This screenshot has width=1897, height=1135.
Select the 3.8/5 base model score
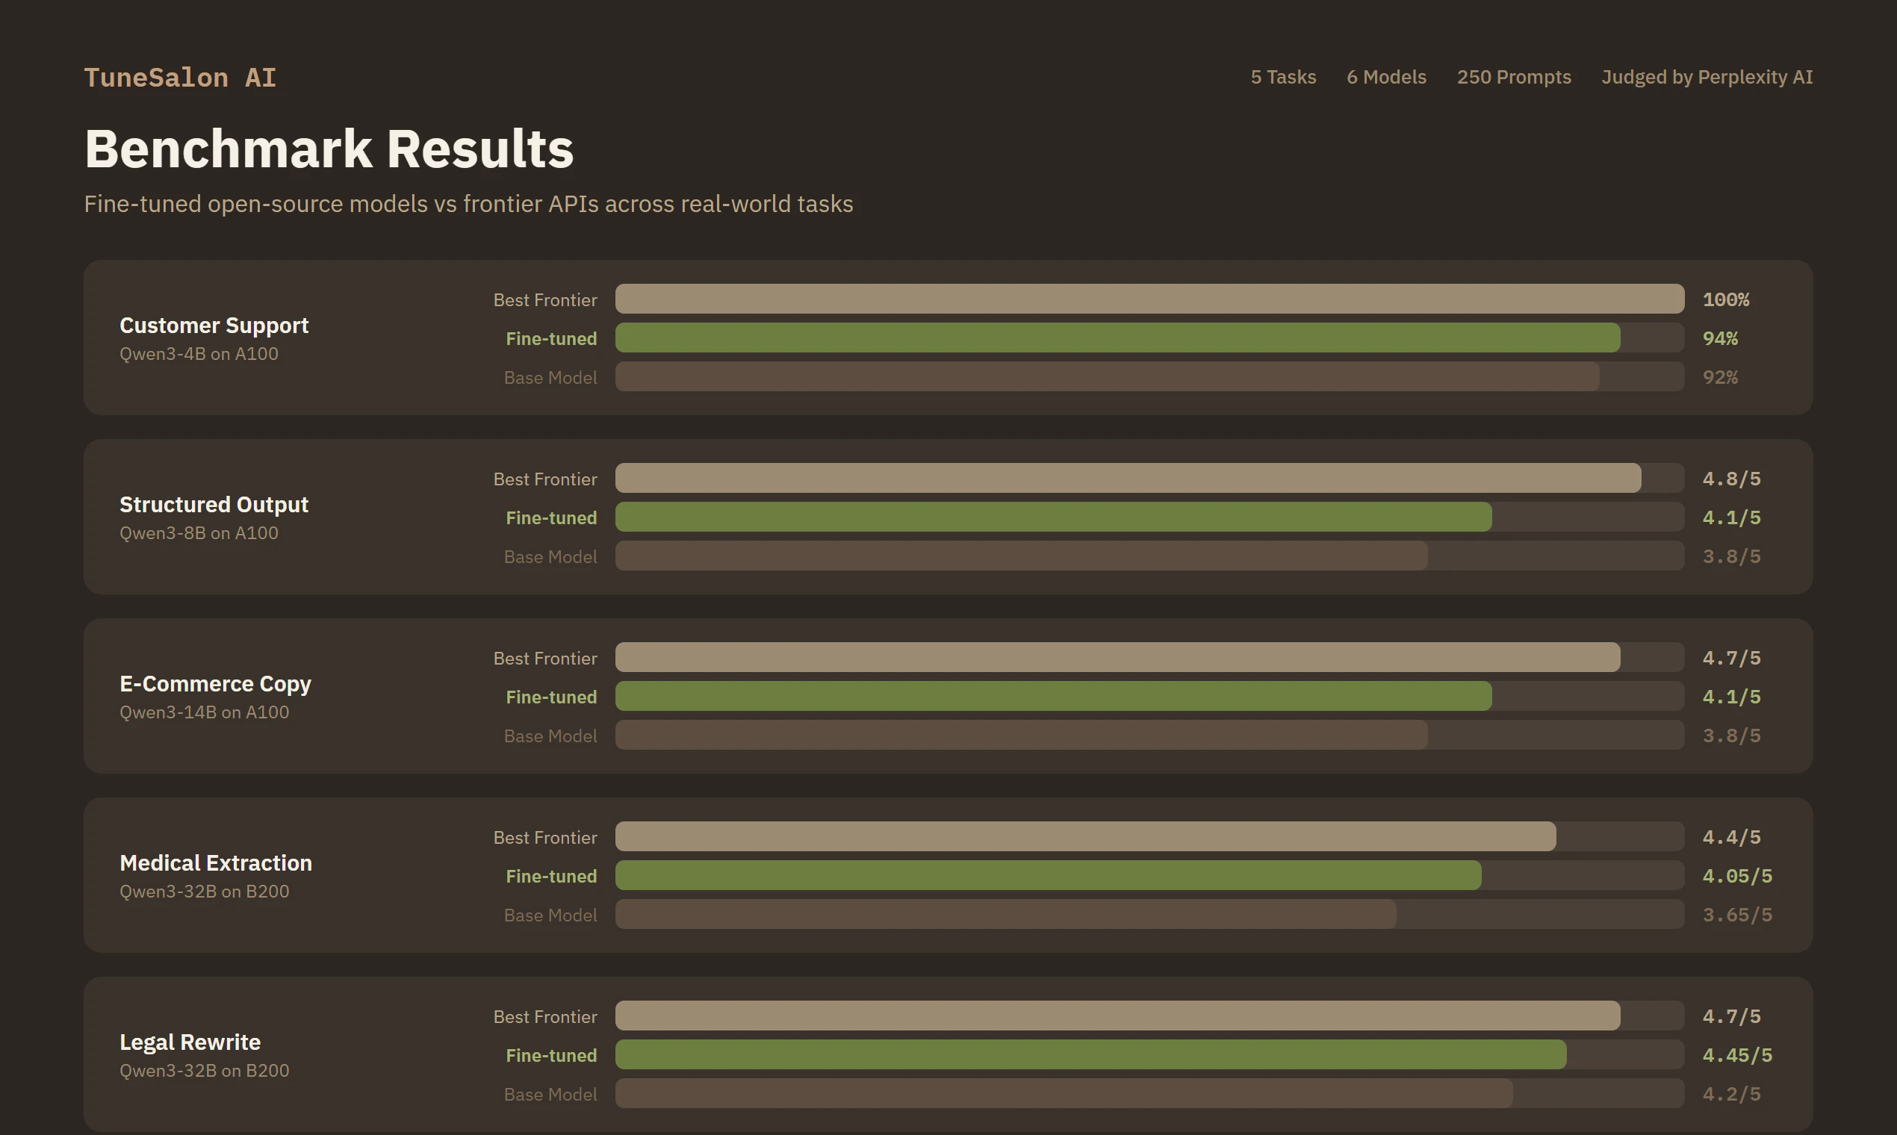point(1731,556)
